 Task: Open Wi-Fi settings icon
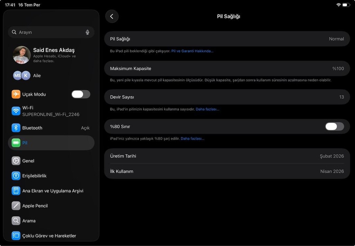point(16,111)
